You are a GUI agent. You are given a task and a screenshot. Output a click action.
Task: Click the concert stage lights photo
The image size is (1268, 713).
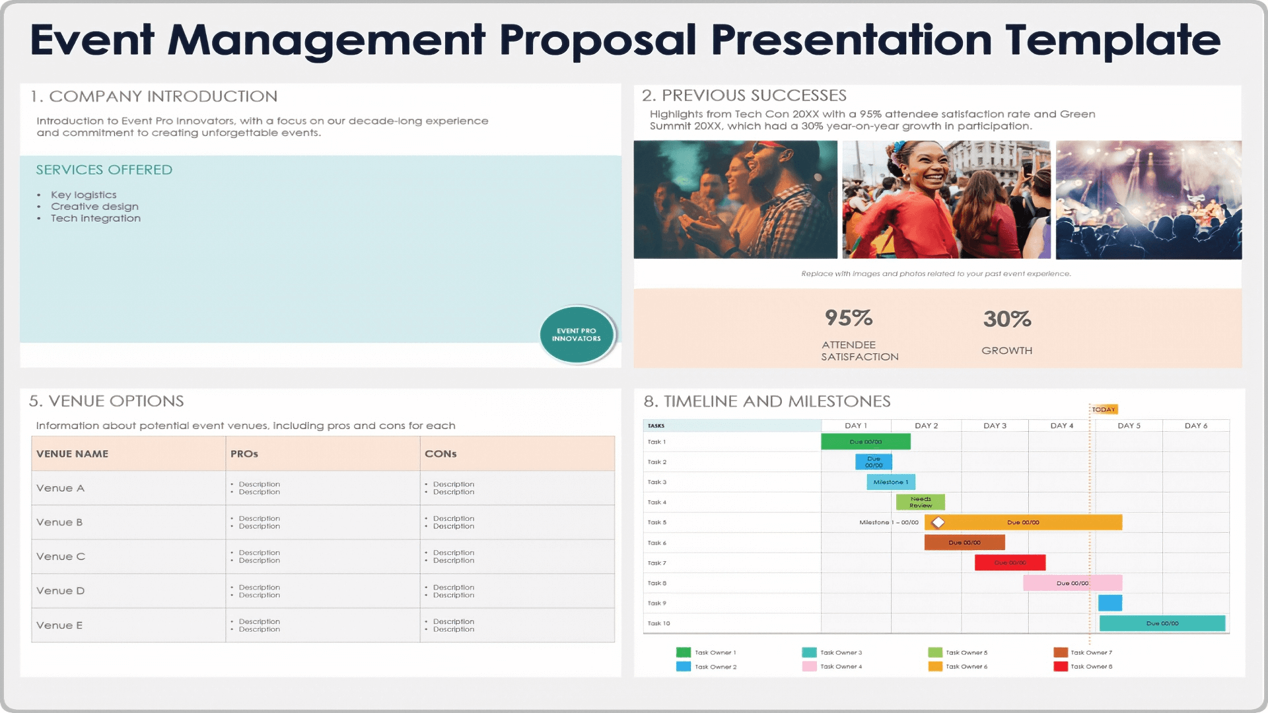pyautogui.click(x=1148, y=199)
